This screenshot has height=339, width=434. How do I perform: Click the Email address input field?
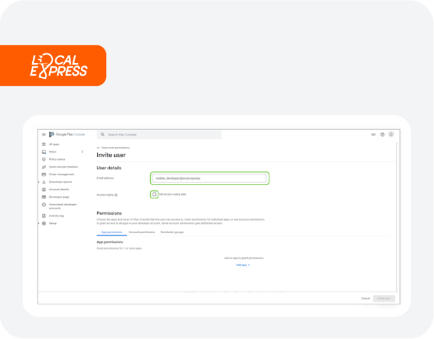point(209,178)
